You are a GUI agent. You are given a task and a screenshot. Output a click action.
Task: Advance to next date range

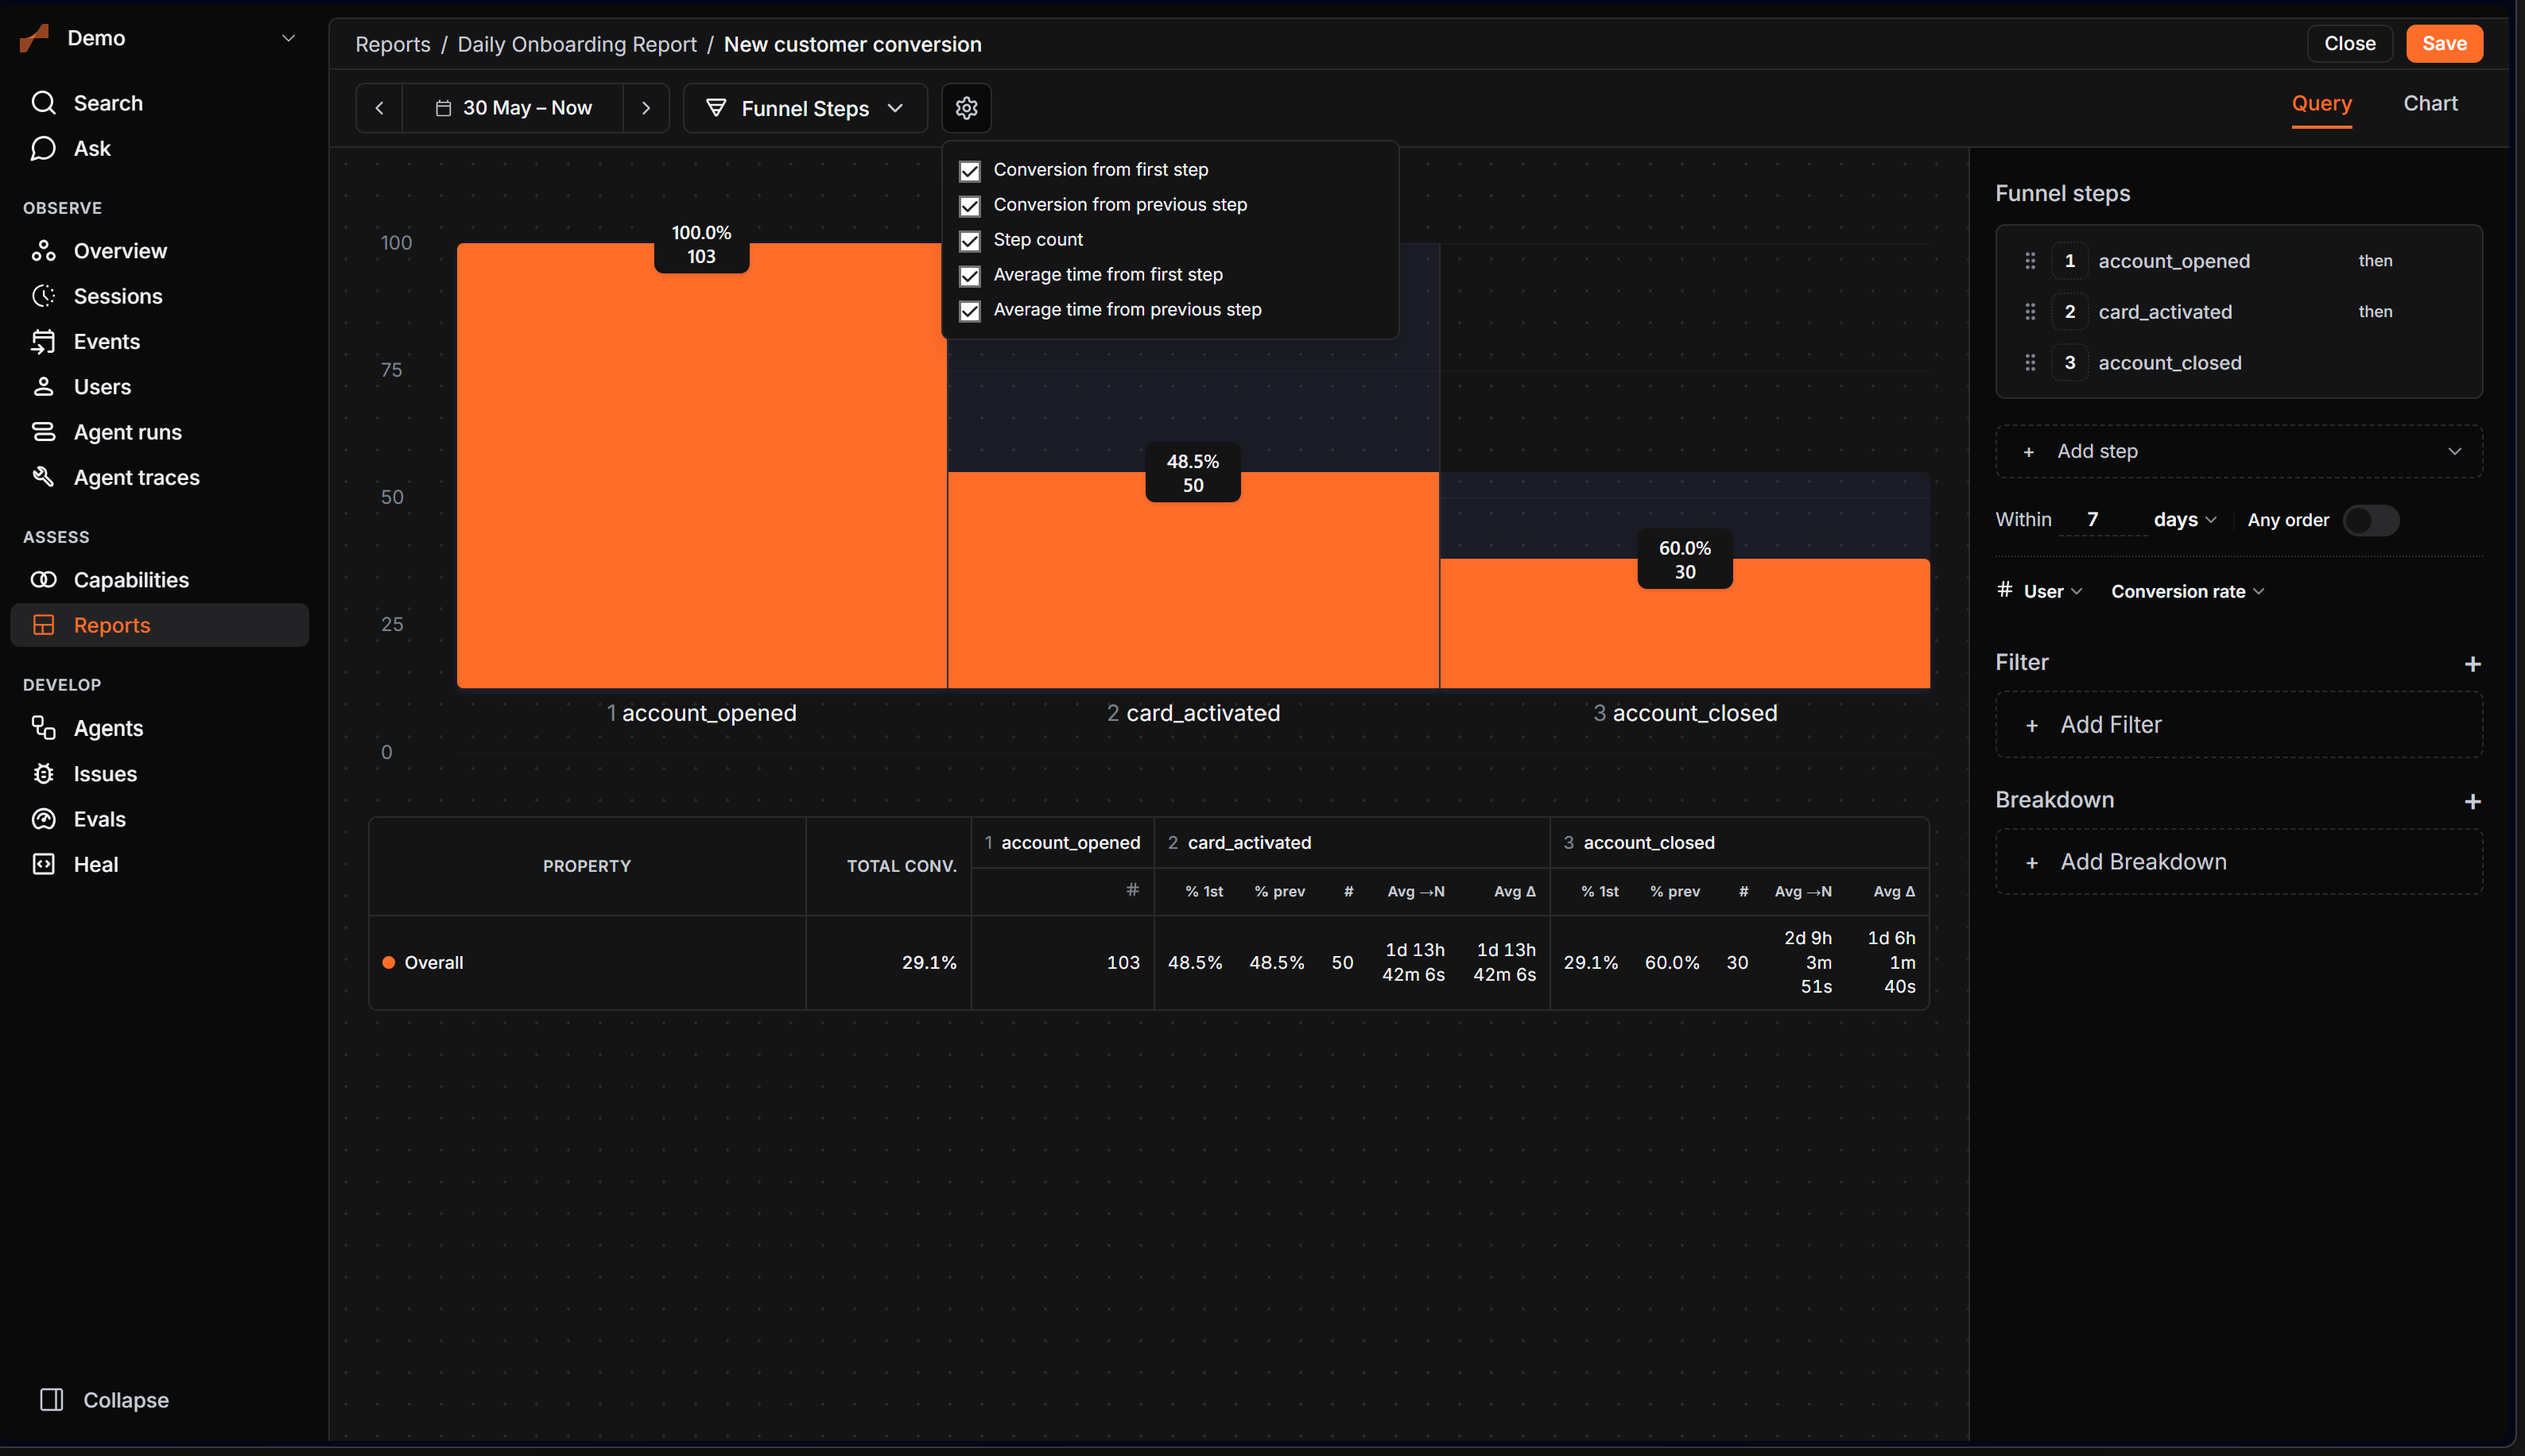coord(646,108)
